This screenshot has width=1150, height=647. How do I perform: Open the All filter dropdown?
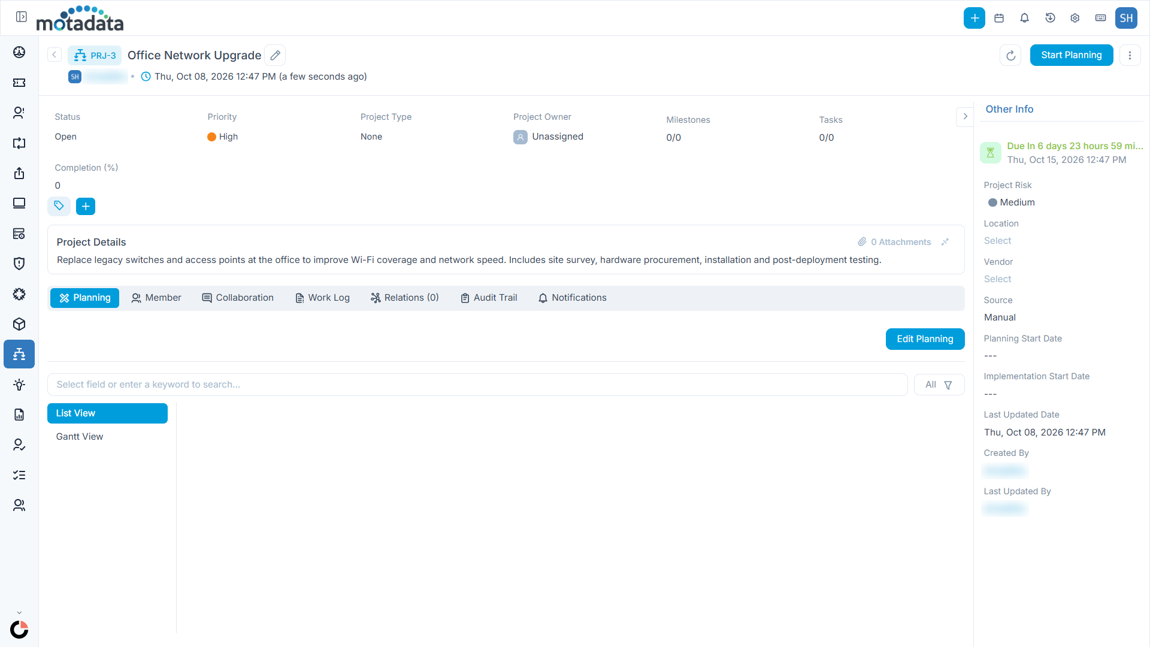point(939,385)
